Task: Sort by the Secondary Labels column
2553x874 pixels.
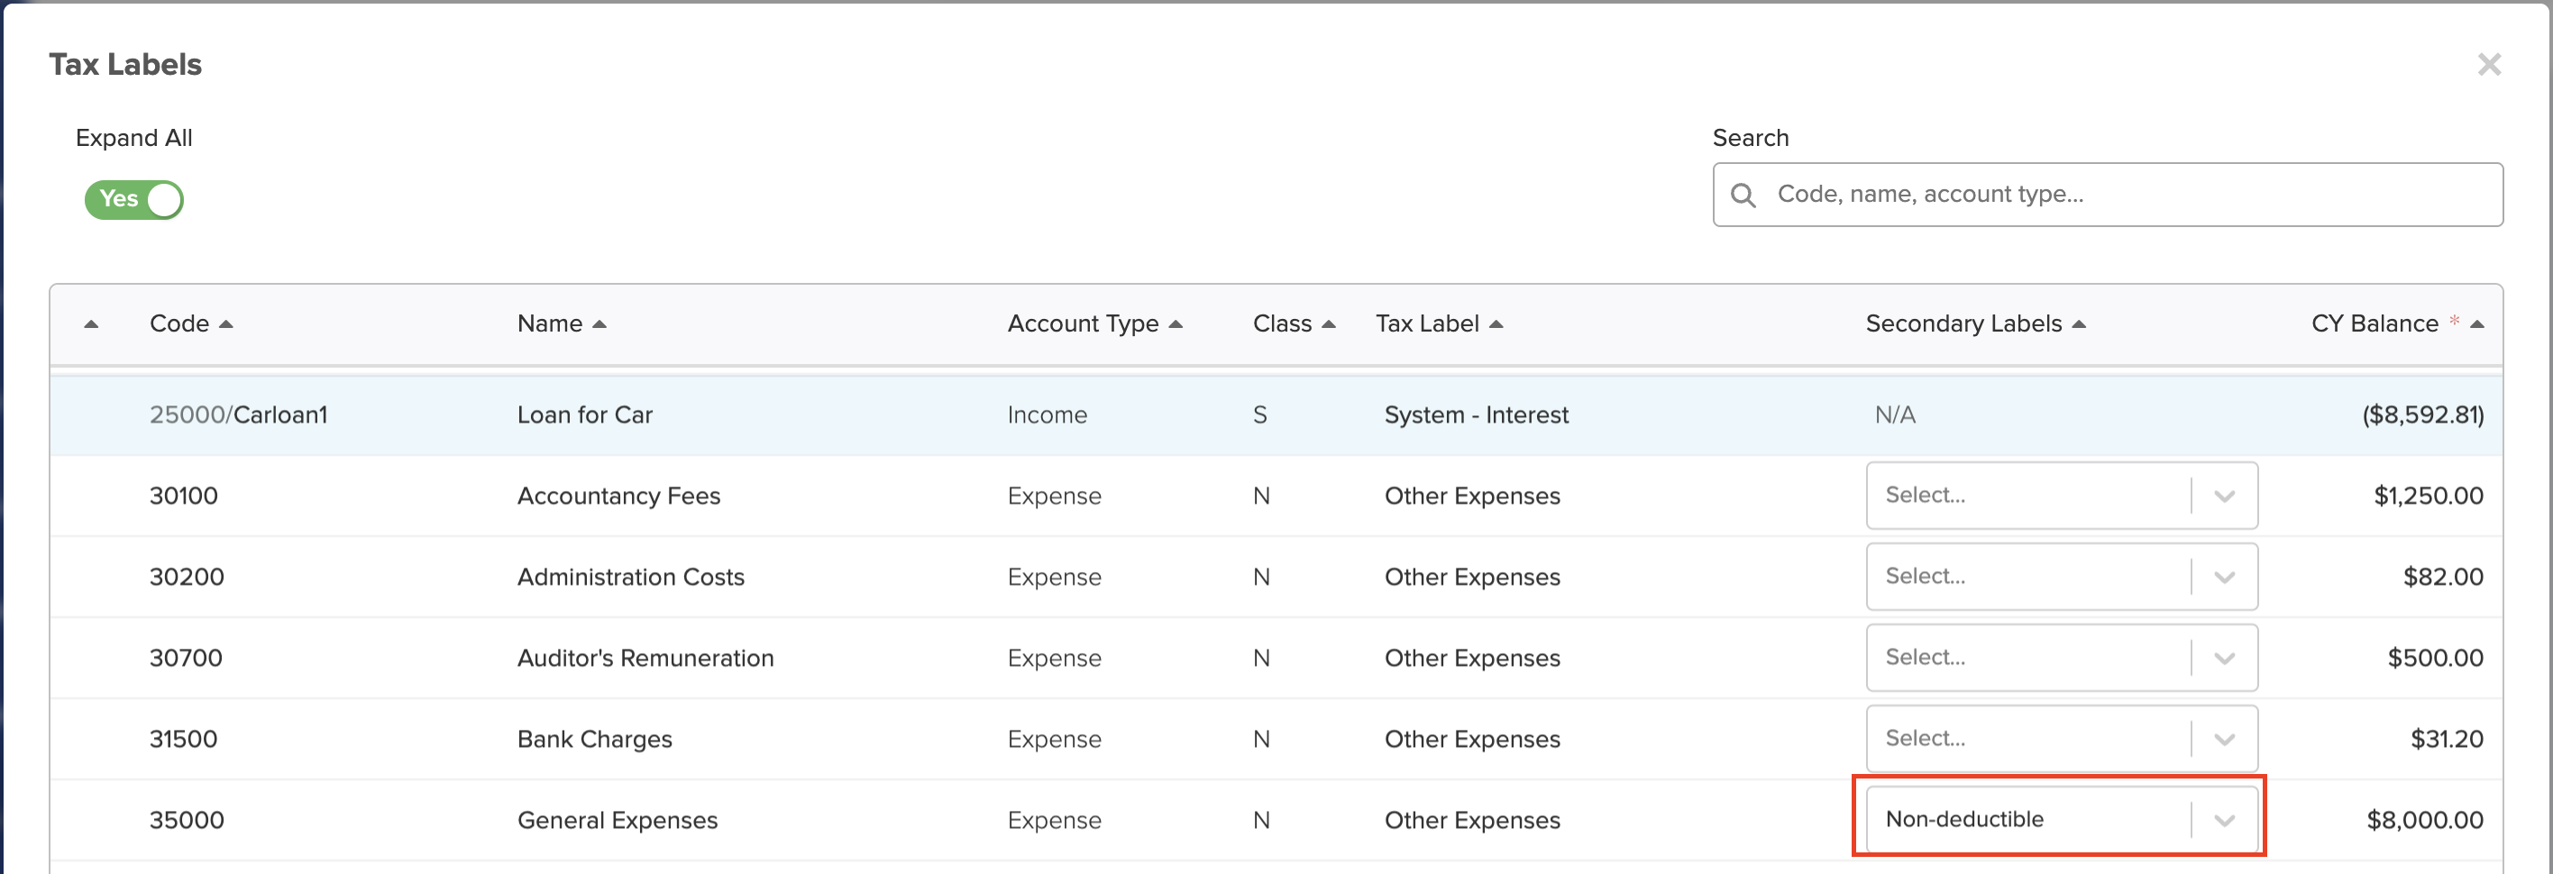Action: [x=1975, y=324]
